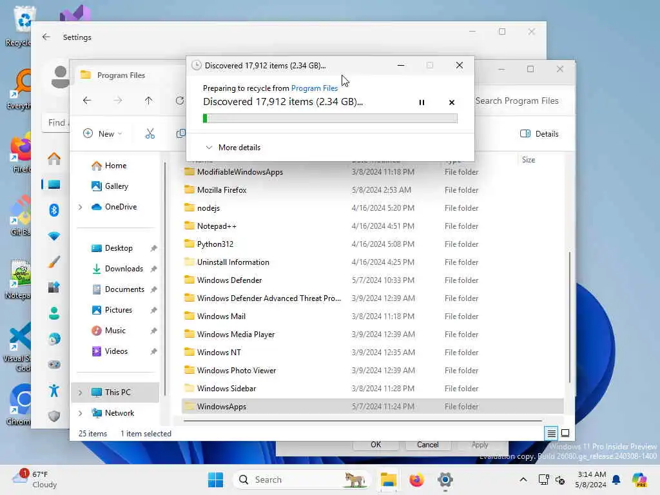The width and height of the screenshot is (660, 495).
Task: Open Bluetooth & devices in Settings sidebar
Action: point(54,210)
